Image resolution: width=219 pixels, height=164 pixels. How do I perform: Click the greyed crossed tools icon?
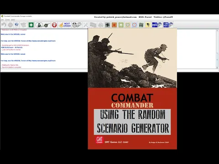pyautogui.click(x=86, y=25)
